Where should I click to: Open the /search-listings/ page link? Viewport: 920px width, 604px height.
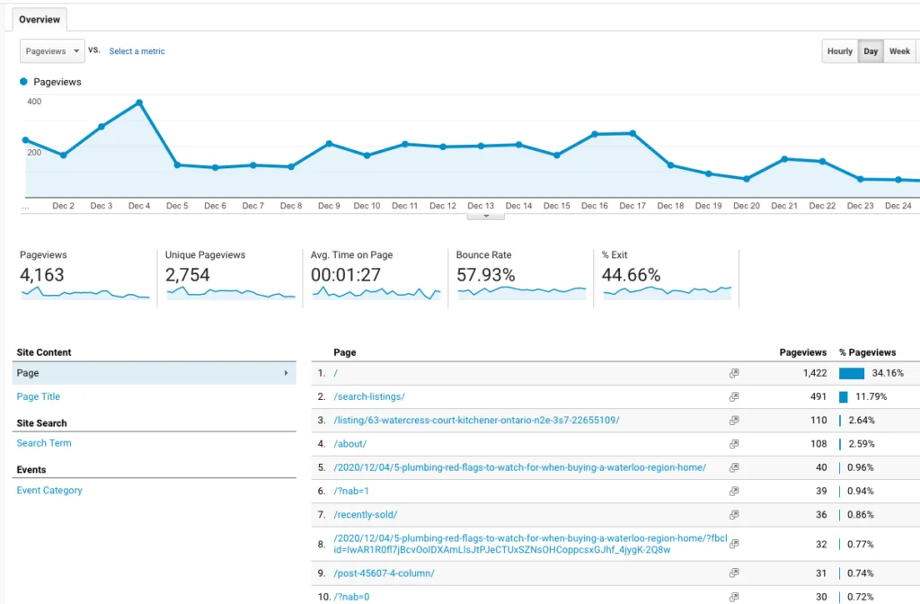(369, 396)
